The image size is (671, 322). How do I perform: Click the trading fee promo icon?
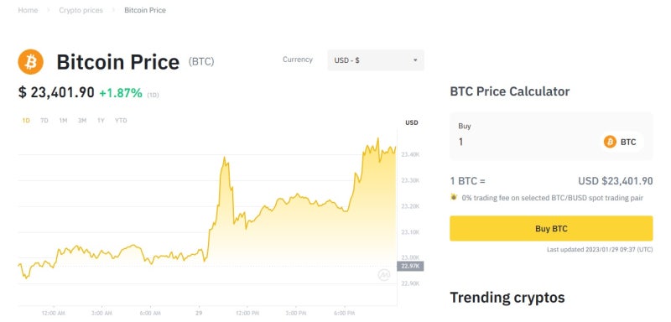454,198
